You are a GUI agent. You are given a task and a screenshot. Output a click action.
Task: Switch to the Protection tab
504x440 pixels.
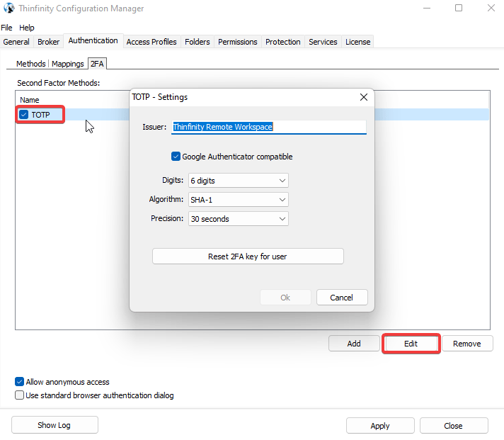(283, 42)
